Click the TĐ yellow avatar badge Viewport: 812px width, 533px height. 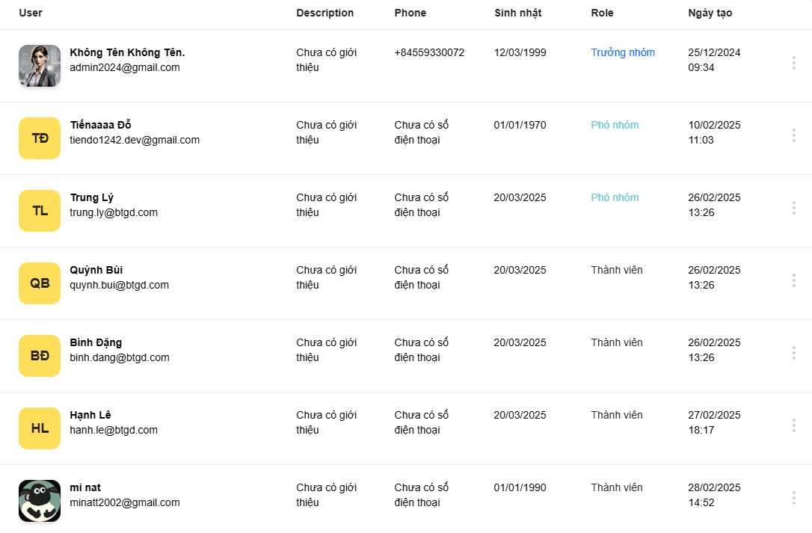40,138
